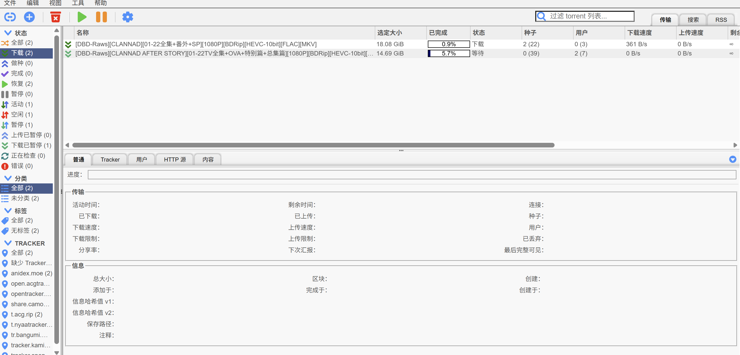Open the 编辑 menu
The height and width of the screenshot is (355, 740).
33,3
